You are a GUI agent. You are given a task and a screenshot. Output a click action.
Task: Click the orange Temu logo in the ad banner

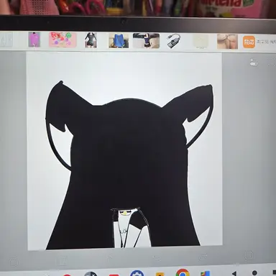(x=249, y=42)
